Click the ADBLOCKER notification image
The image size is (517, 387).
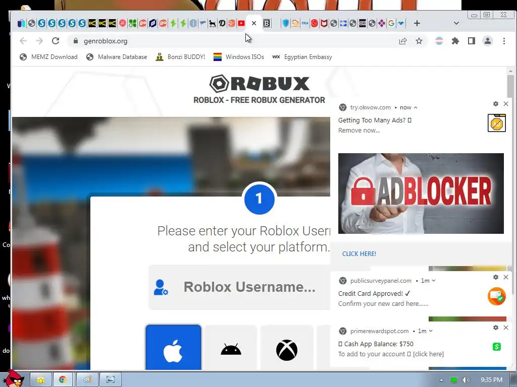click(421, 193)
